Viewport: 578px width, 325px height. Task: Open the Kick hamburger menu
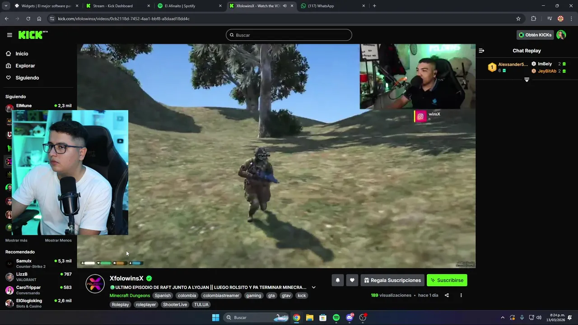[9, 35]
